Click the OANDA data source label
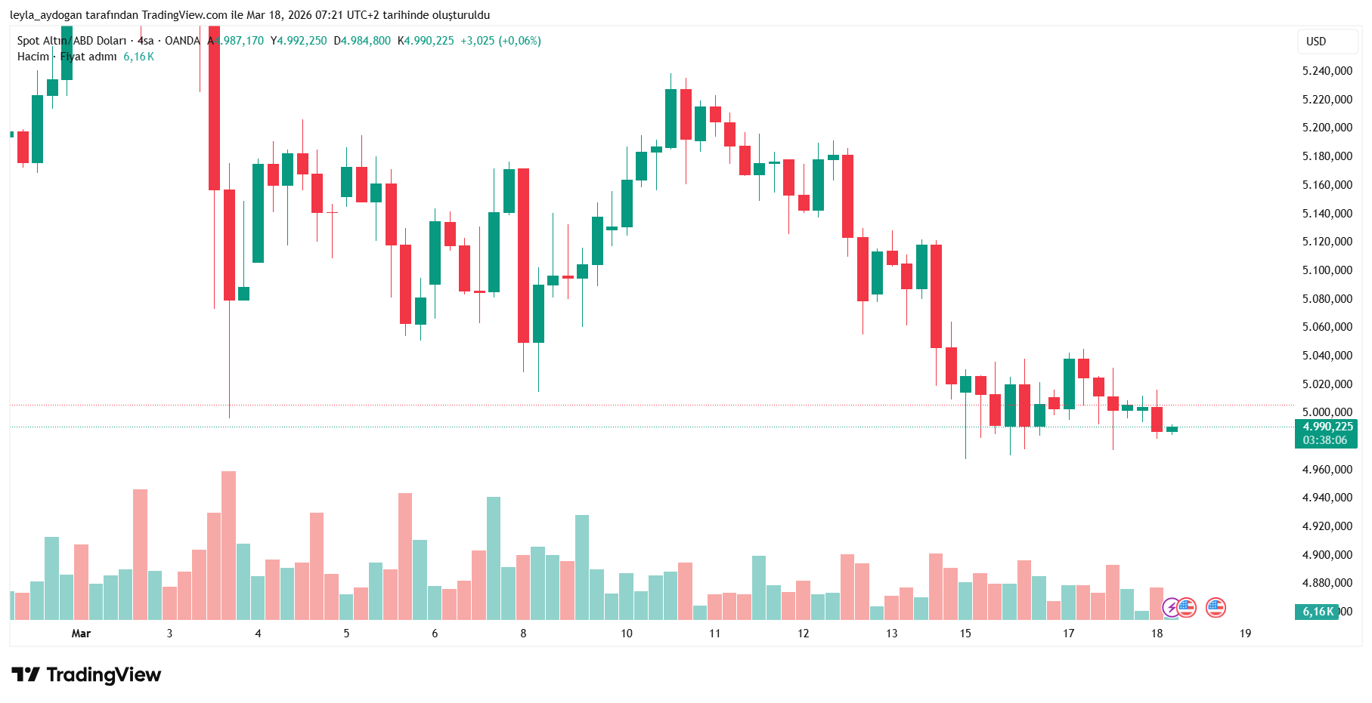The image size is (1372, 703). tap(182, 41)
